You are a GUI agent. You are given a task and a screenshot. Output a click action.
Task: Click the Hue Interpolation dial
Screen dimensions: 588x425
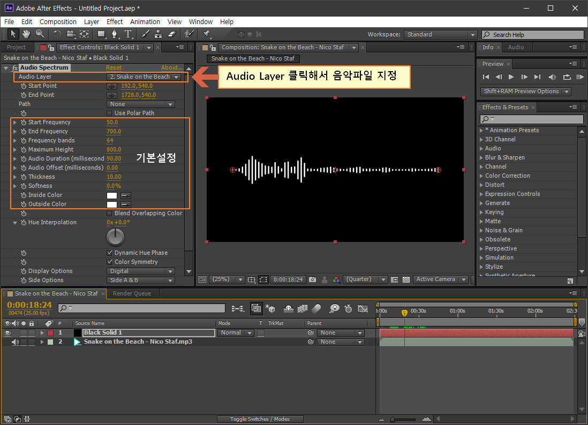[x=116, y=237]
